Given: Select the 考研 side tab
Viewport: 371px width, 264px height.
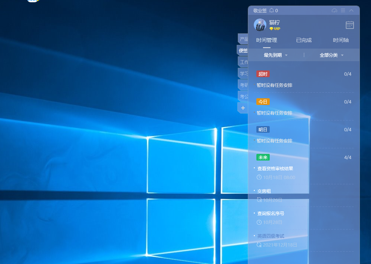Looking at the screenshot, I should 243,85.
